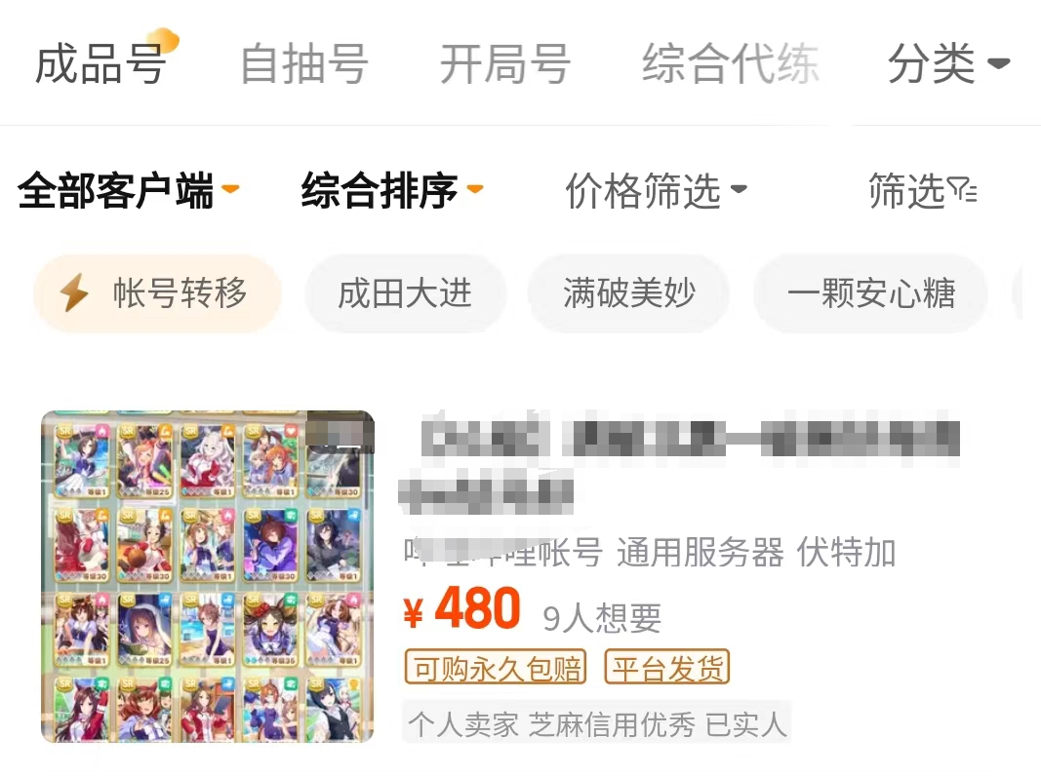Click the 筛选 funnel filter icon
The width and height of the screenshot is (1041, 776).
[962, 190]
